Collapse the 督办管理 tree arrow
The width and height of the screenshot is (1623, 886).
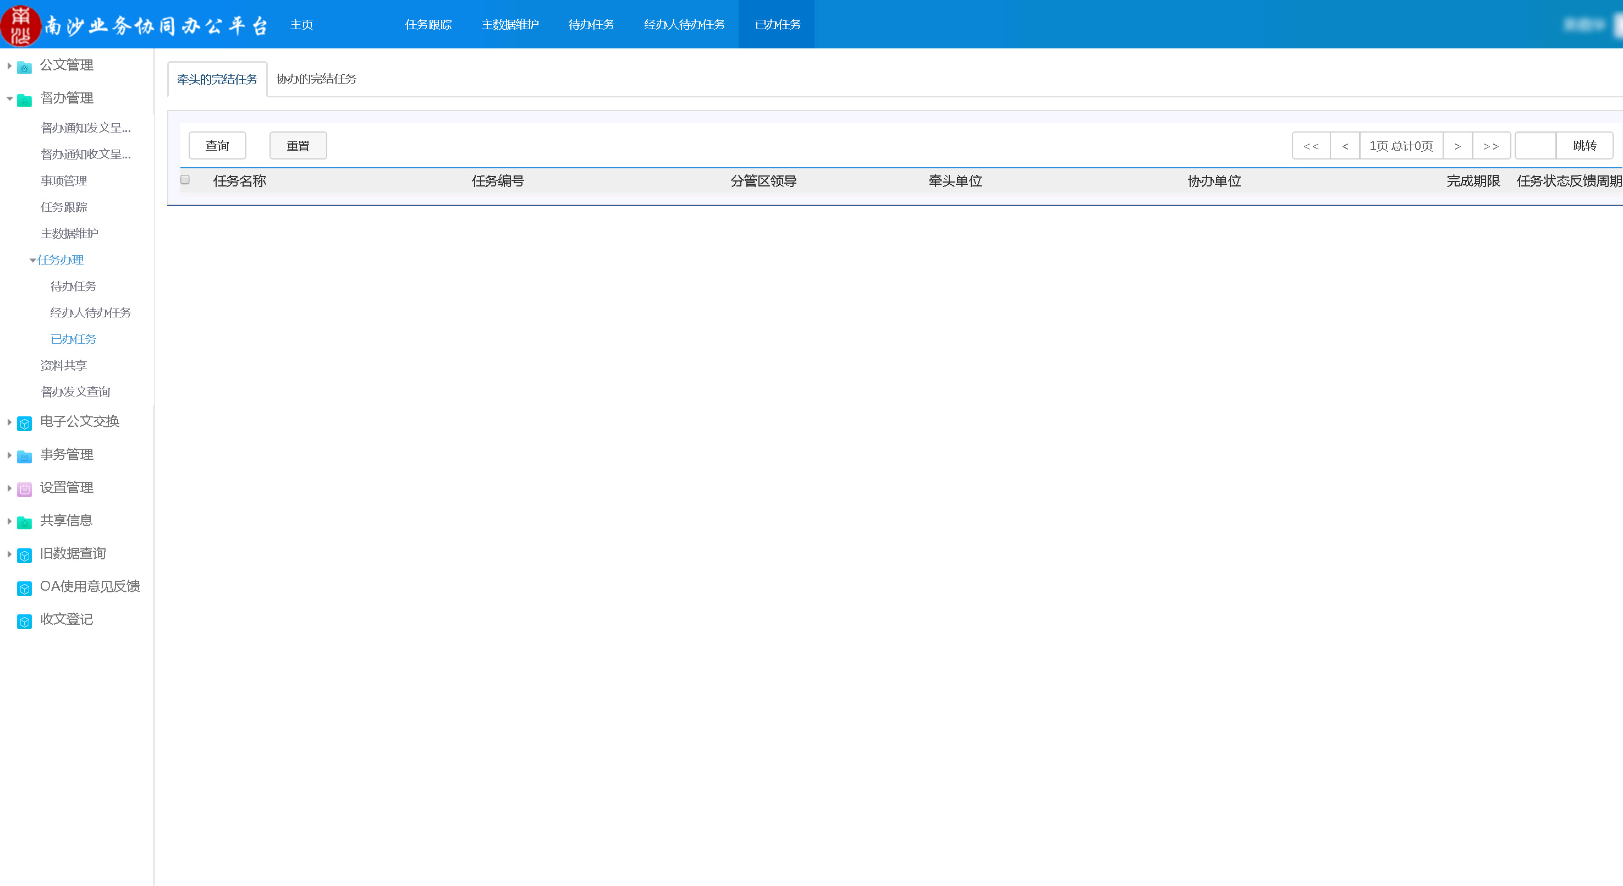[x=9, y=98]
